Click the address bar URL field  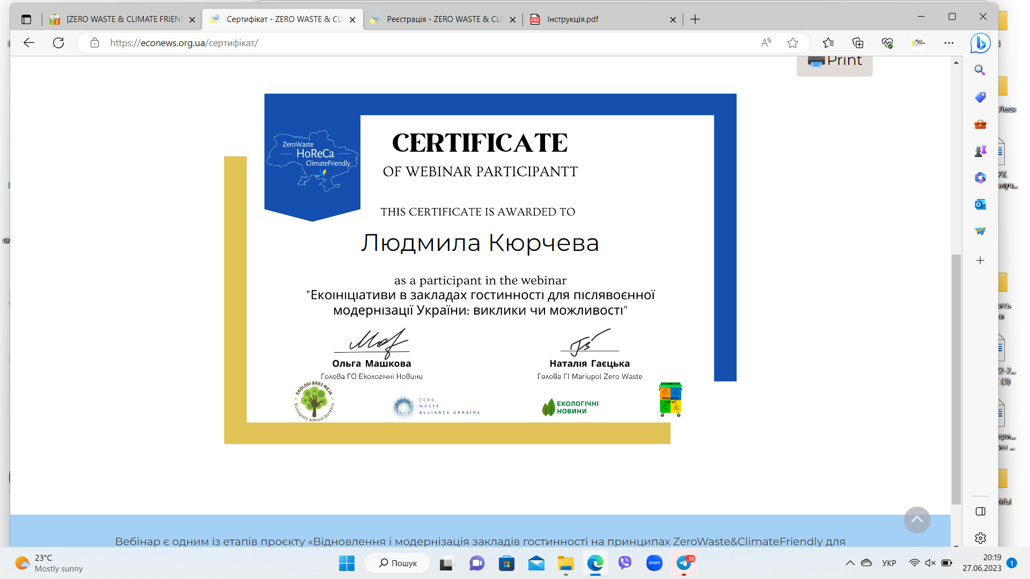[376, 43]
